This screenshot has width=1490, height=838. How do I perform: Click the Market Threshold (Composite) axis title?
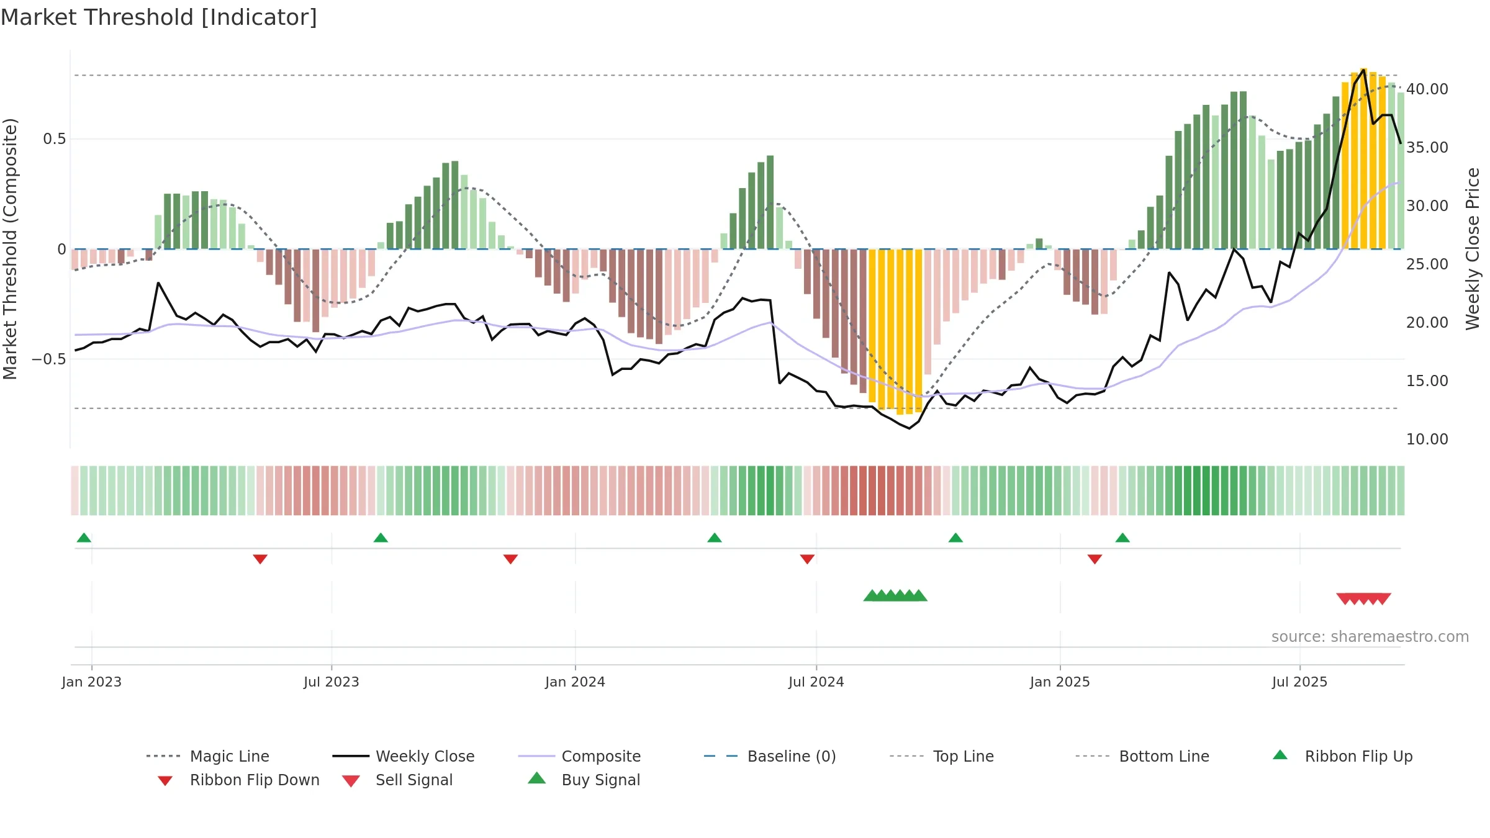[x=10, y=248]
